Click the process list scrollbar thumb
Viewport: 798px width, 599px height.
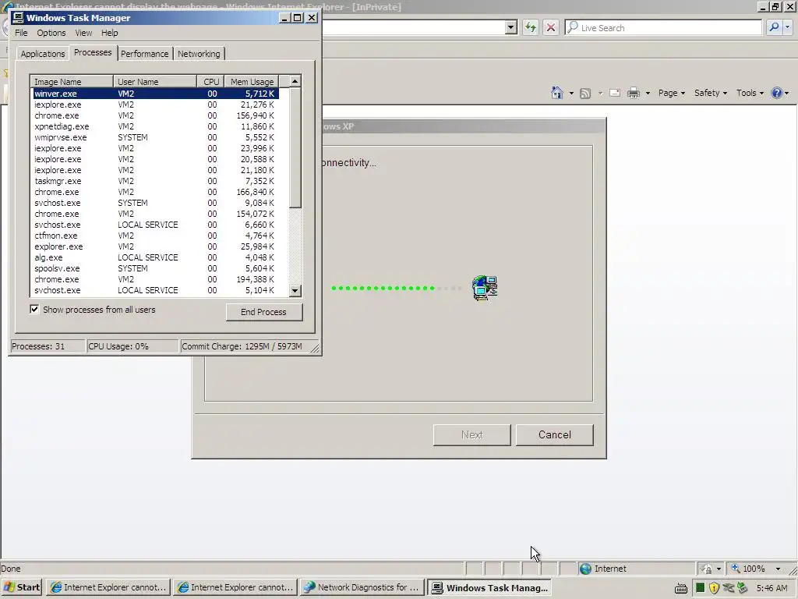[x=295, y=147]
